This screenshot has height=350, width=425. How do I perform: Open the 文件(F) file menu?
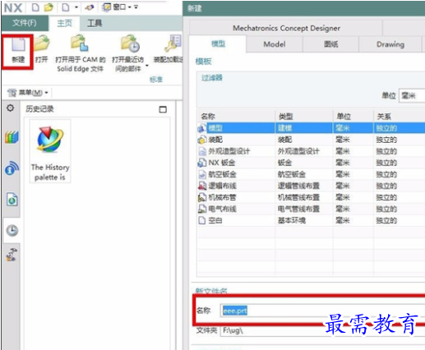(25, 23)
